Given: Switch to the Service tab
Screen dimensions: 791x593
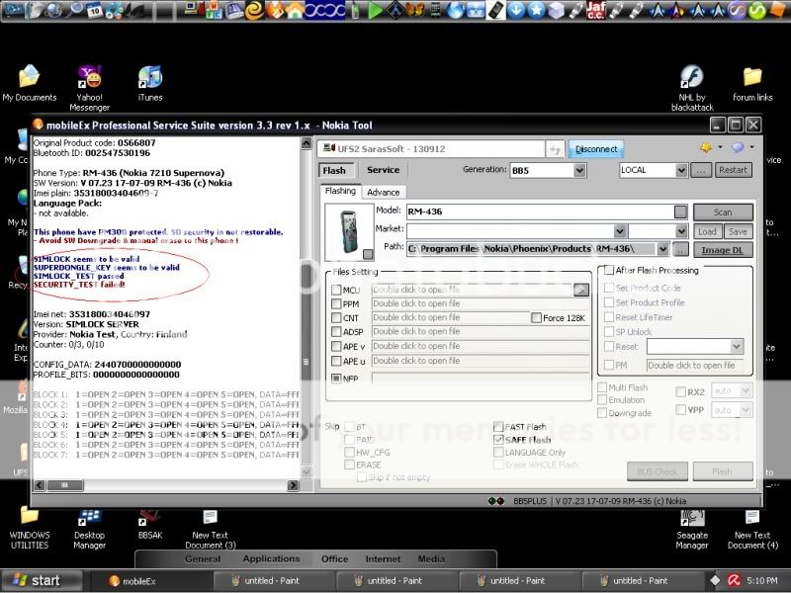Looking at the screenshot, I should [x=383, y=170].
